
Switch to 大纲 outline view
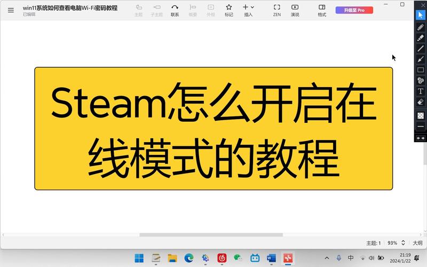pyautogui.click(x=417, y=243)
